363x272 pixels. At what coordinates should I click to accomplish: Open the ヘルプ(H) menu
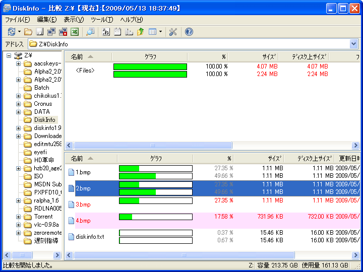[131, 20]
